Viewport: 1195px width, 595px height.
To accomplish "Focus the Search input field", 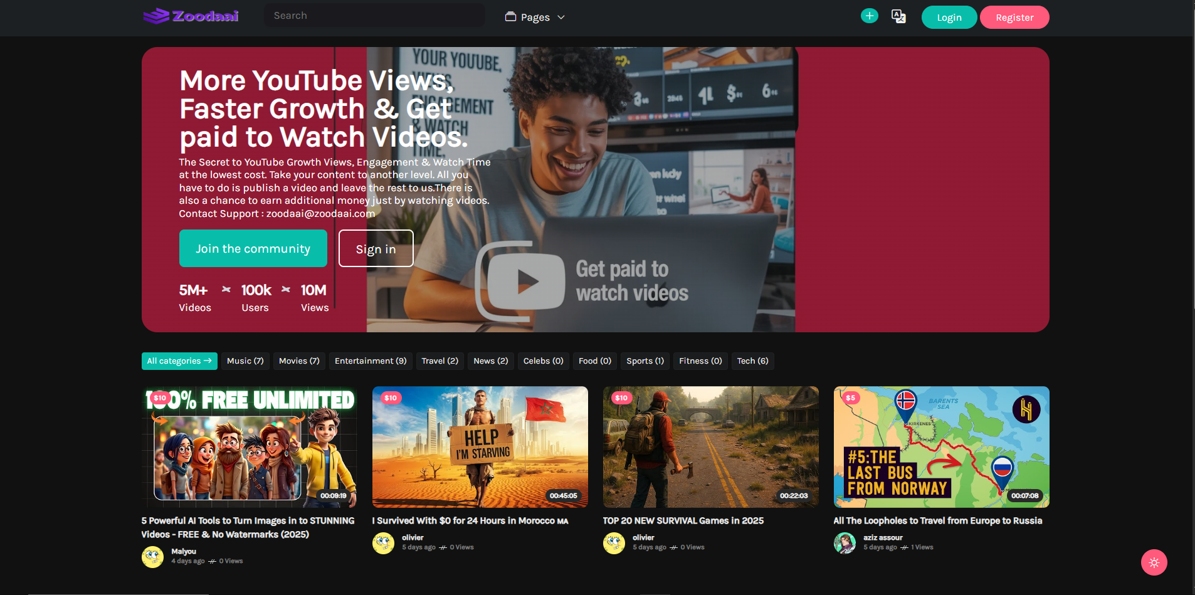I will [x=374, y=15].
